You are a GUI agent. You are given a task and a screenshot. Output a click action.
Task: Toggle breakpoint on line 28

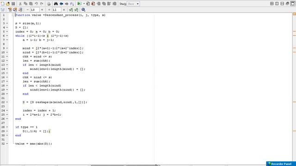pos(7,127)
